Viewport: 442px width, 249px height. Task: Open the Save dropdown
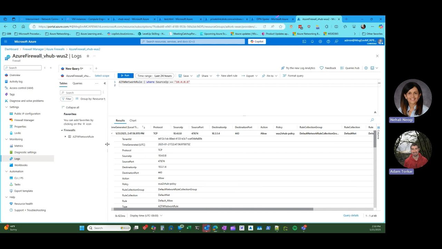[185, 76]
